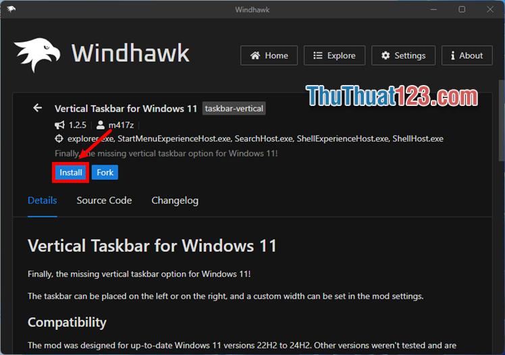Open the Explore mods page
Viewport: 505px width, 355px height.
pos(334,55)
